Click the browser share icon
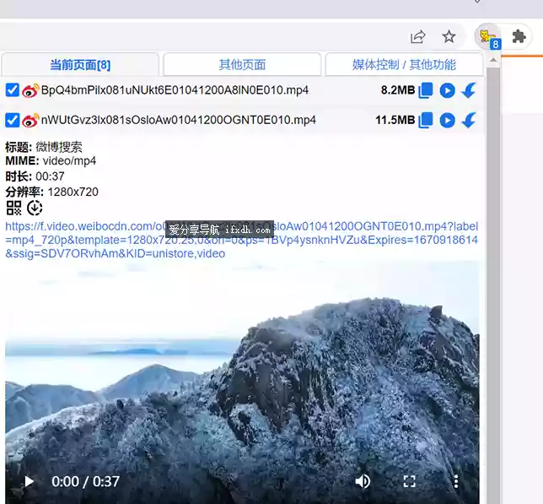 coord(417,36)
